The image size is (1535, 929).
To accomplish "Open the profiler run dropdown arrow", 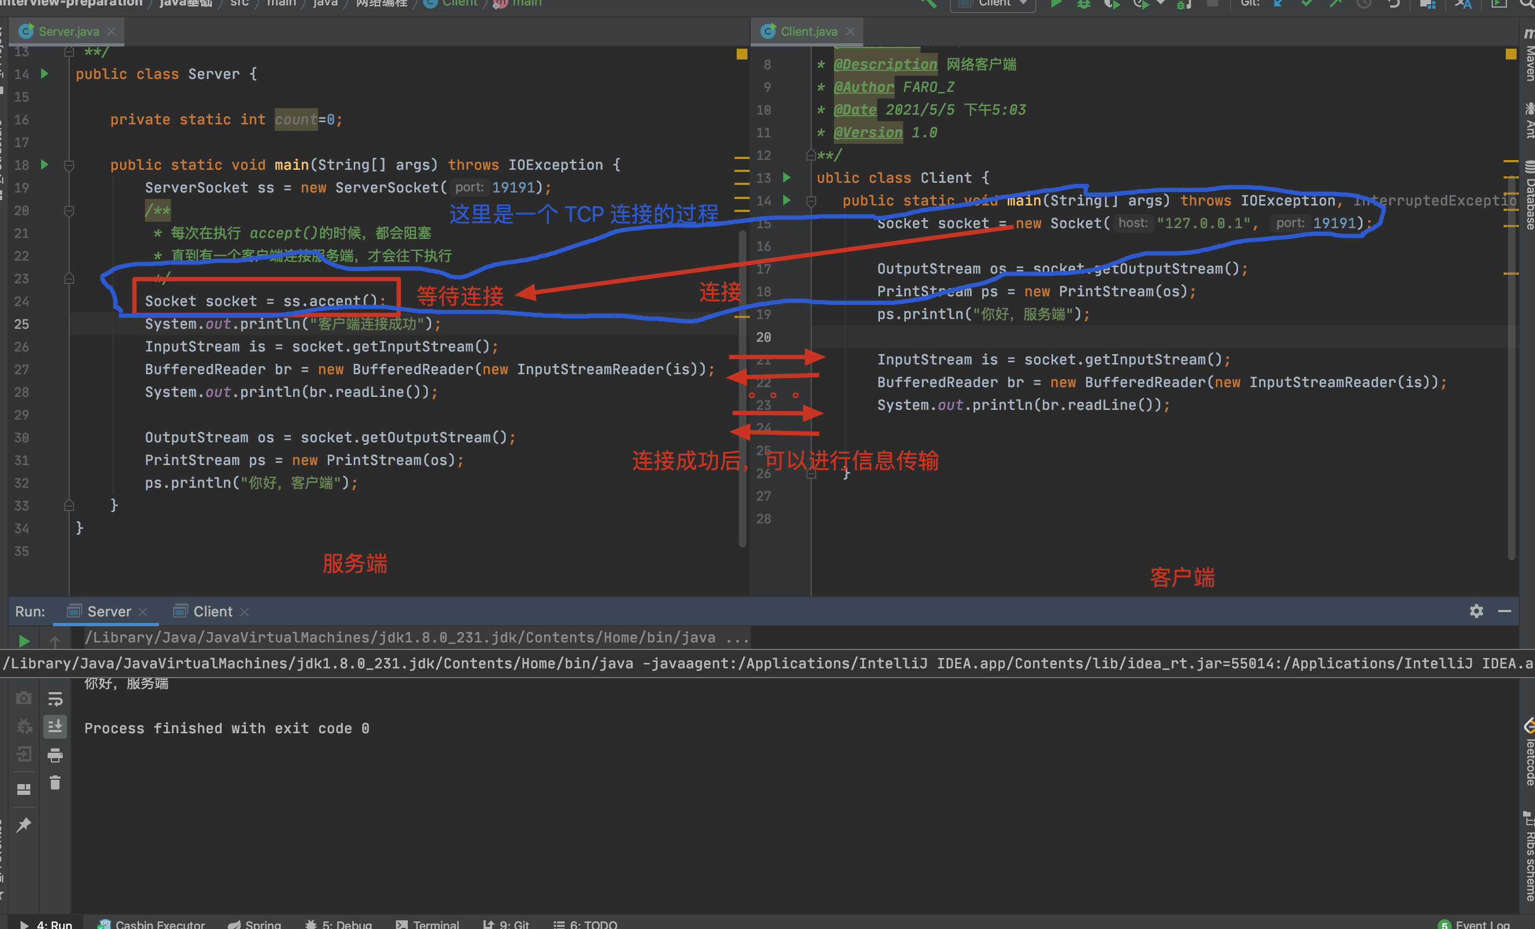I will [x=1160, y=3].
